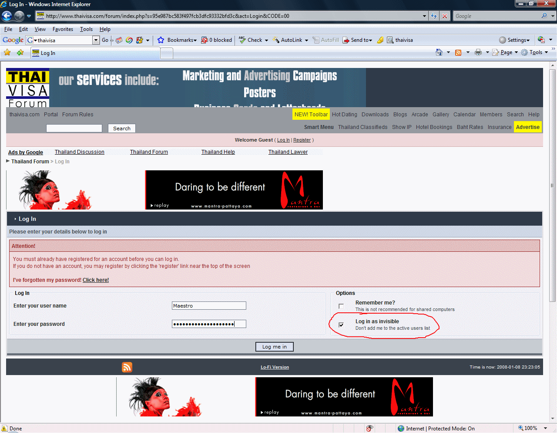The height and width of the screenshot is (433, 557).
Task: Click the orange RSS feeds toolbar icon
Action: point(458,52)
